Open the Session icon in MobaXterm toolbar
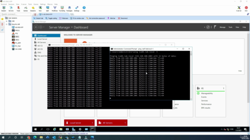250x140 pixels. 4,9
